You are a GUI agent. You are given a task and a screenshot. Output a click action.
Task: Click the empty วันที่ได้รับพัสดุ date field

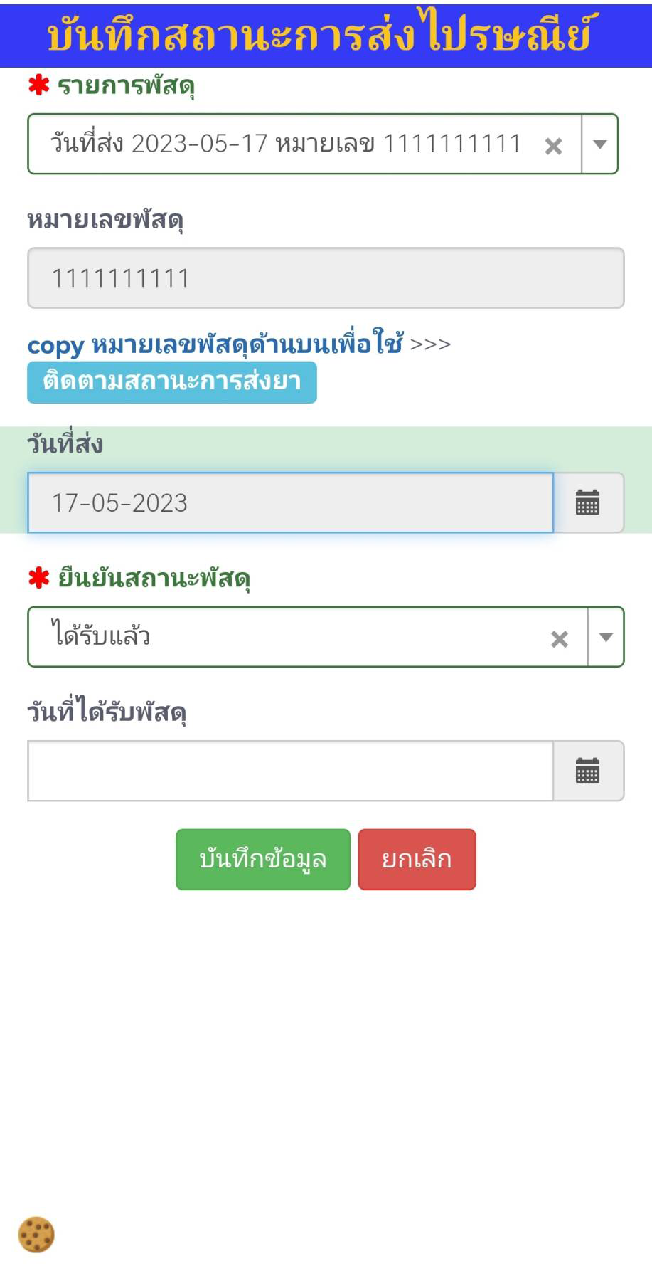[x=290, y=771]
